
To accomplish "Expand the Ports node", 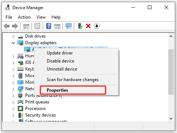I will coord(13,96).
